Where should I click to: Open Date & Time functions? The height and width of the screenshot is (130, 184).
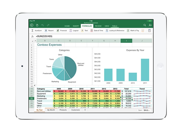97,31
